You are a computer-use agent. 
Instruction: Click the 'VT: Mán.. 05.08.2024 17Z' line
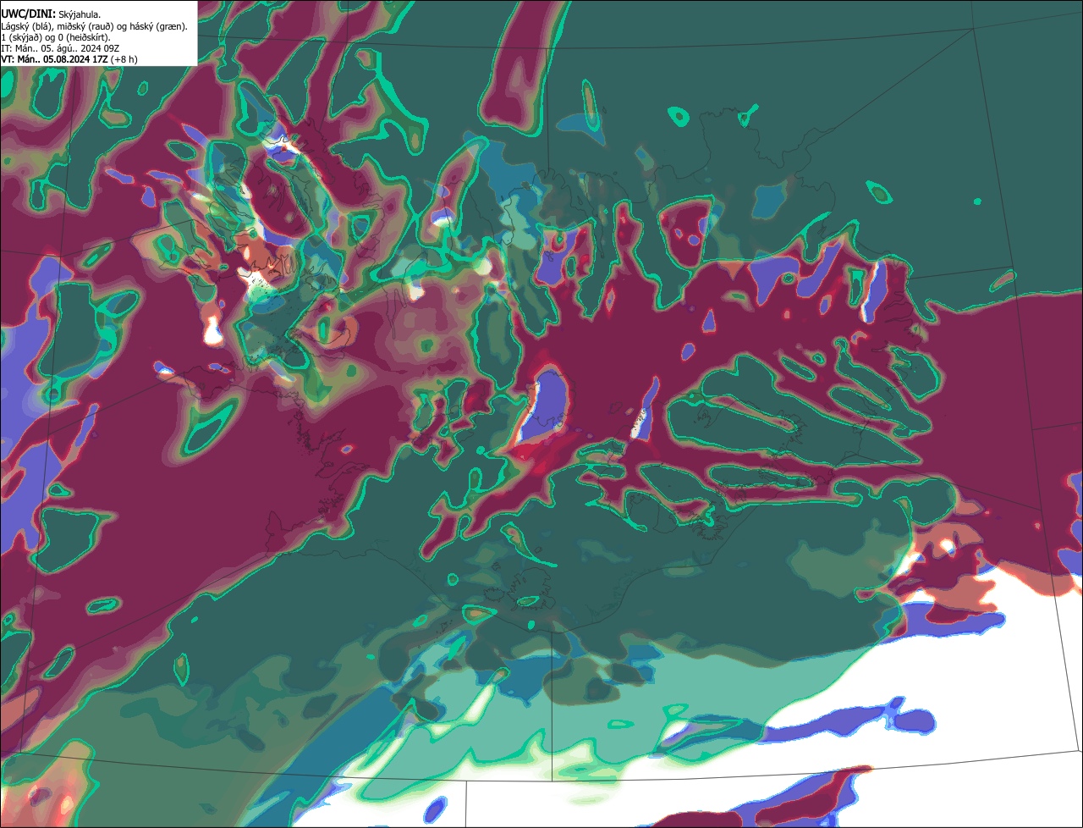pos(69,59)
